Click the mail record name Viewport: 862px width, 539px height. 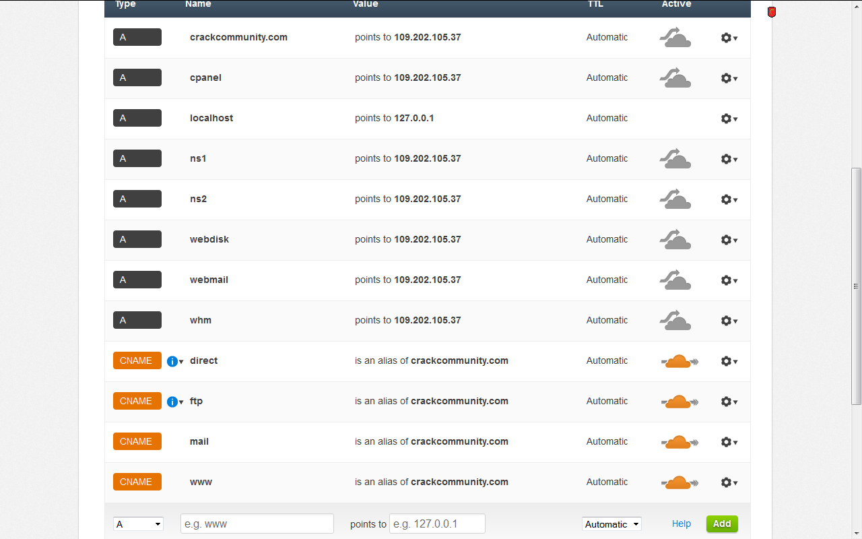point(199,441)
